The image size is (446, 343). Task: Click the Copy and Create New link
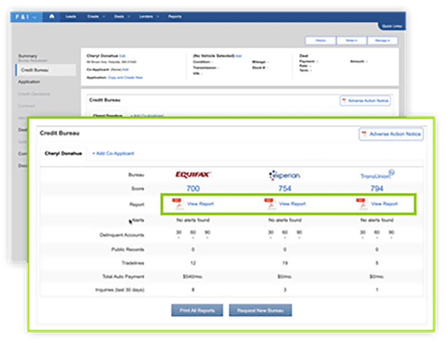point(125,78)
